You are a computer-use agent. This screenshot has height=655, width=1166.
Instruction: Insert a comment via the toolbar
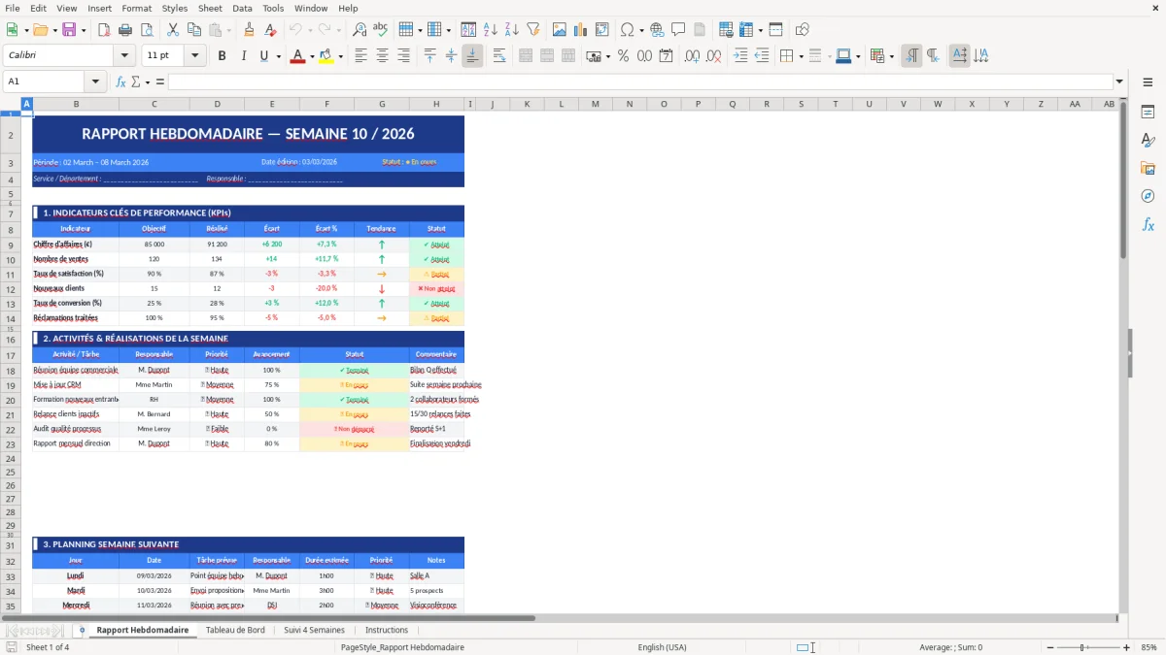(x=679, y=29)
